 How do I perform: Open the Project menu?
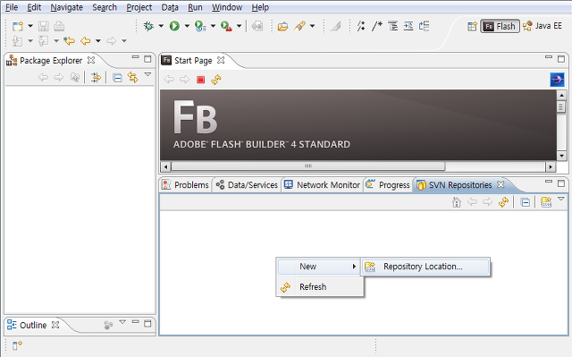[x=139, y=7]
